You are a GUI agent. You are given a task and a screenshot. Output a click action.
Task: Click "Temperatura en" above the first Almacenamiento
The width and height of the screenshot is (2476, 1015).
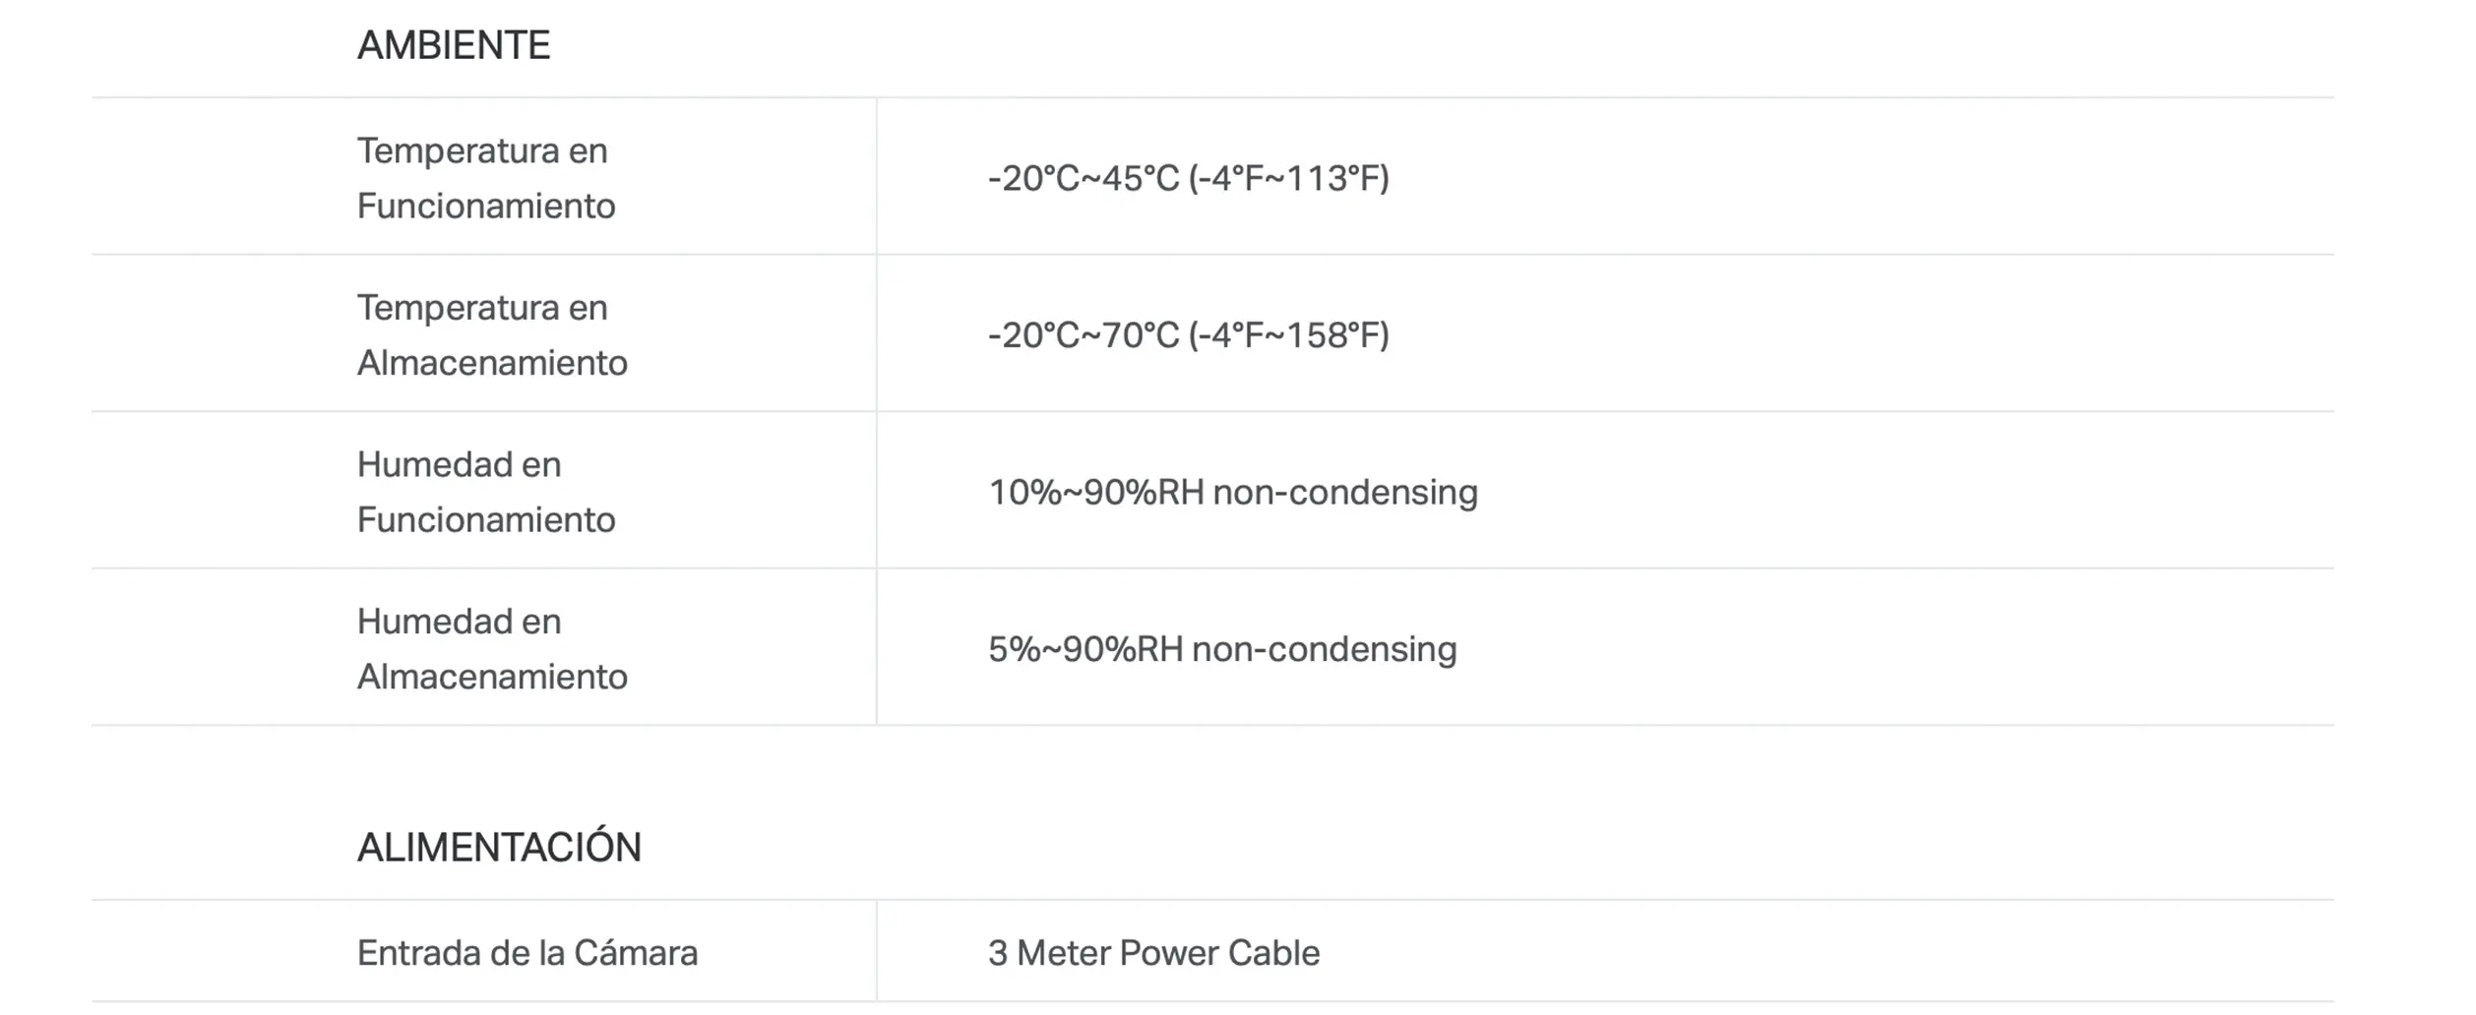click(x=481, y=308)
